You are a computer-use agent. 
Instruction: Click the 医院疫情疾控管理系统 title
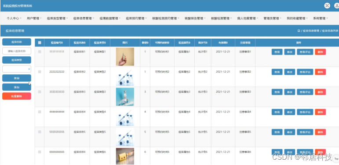[18, 6]
